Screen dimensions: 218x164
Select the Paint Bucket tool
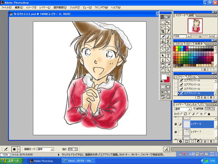point(168,46)
